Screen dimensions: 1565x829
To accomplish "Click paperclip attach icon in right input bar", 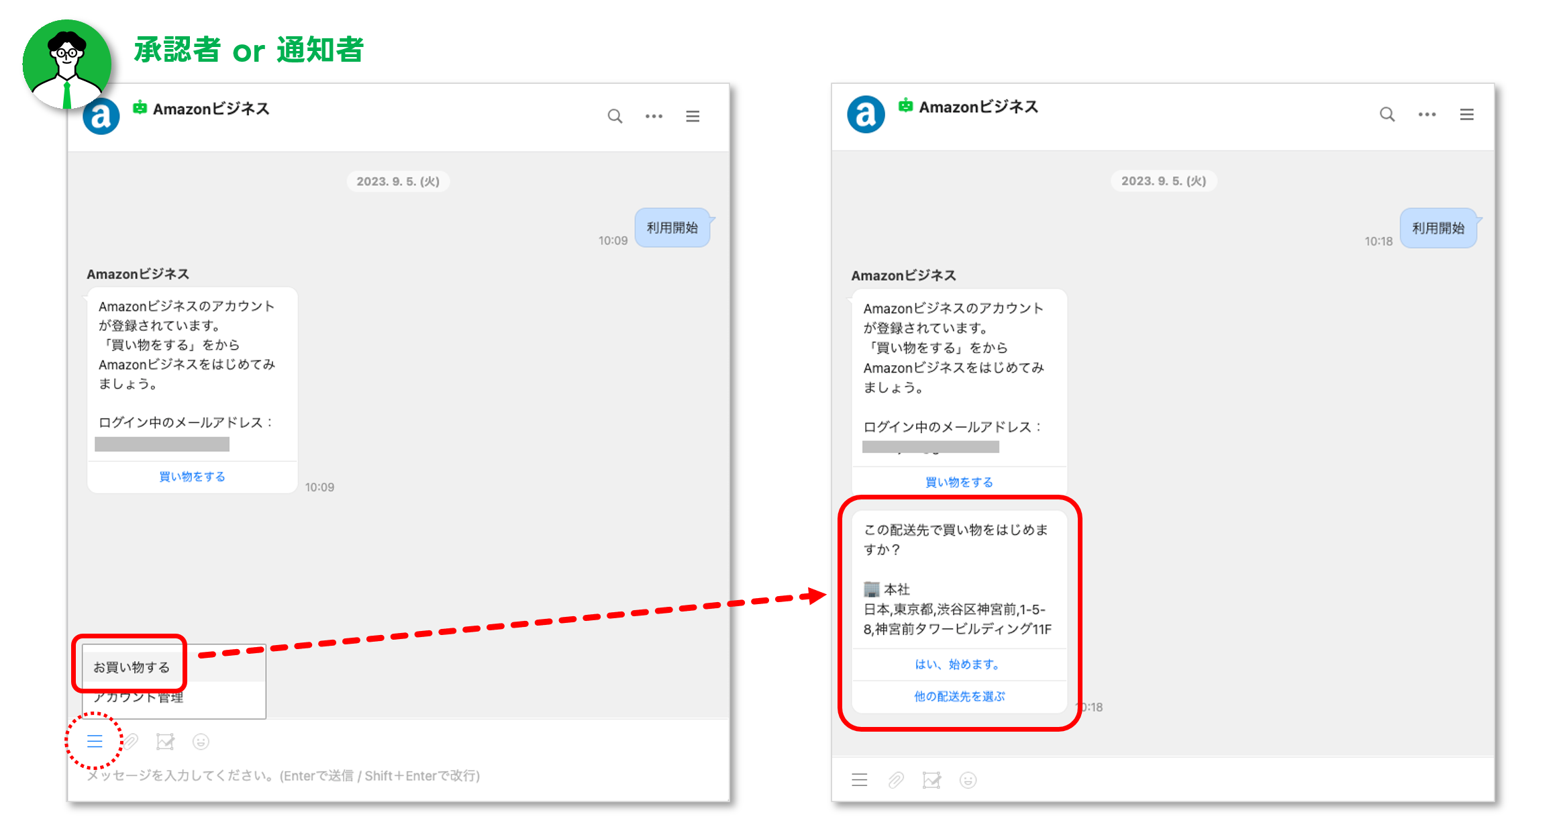I will [896, 780].
